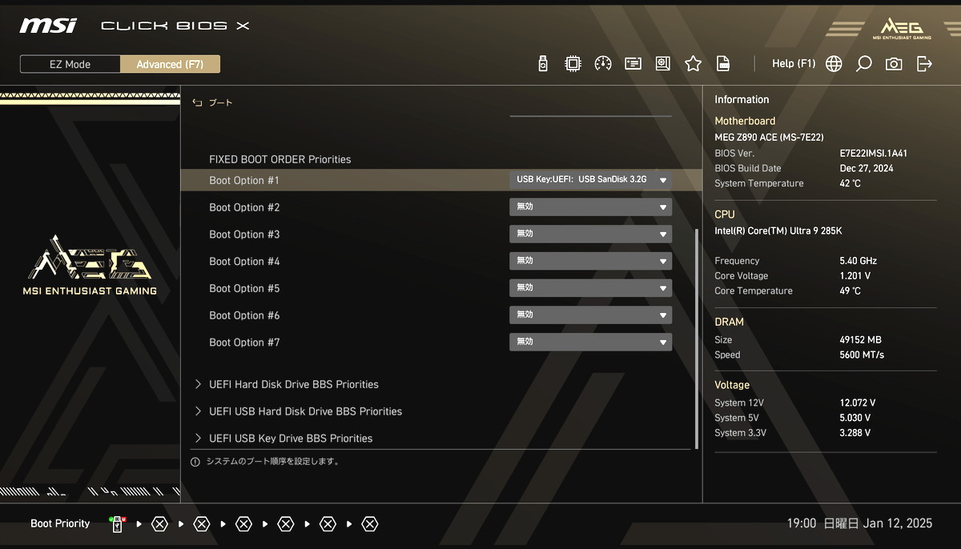This screenshot has width=961, height=549.
Task: Click the Core Voltage 1.201 V value
Action: [x=854, y=276]
